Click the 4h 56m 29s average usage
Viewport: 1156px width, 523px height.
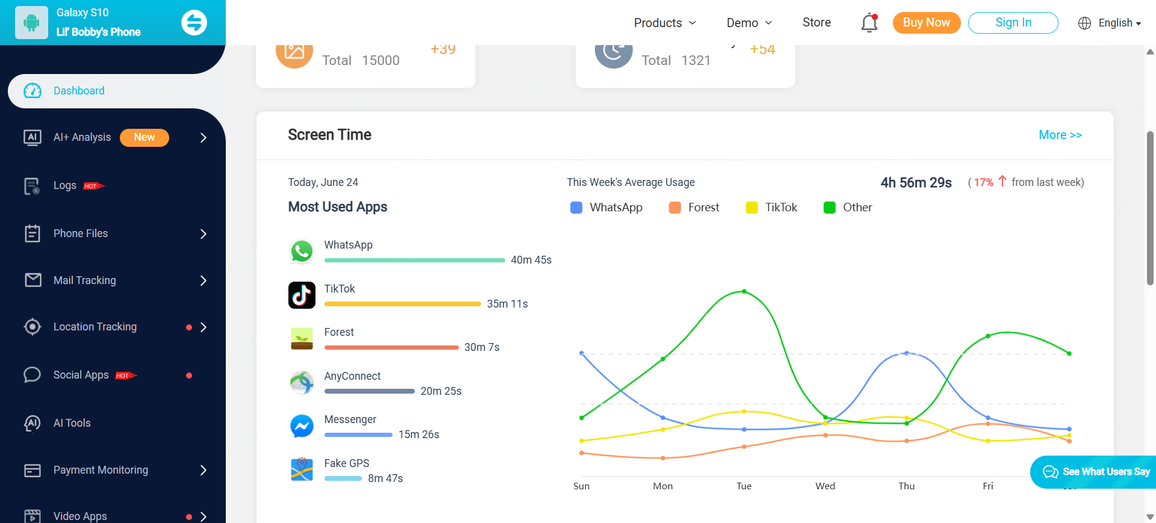coord(916,182)
